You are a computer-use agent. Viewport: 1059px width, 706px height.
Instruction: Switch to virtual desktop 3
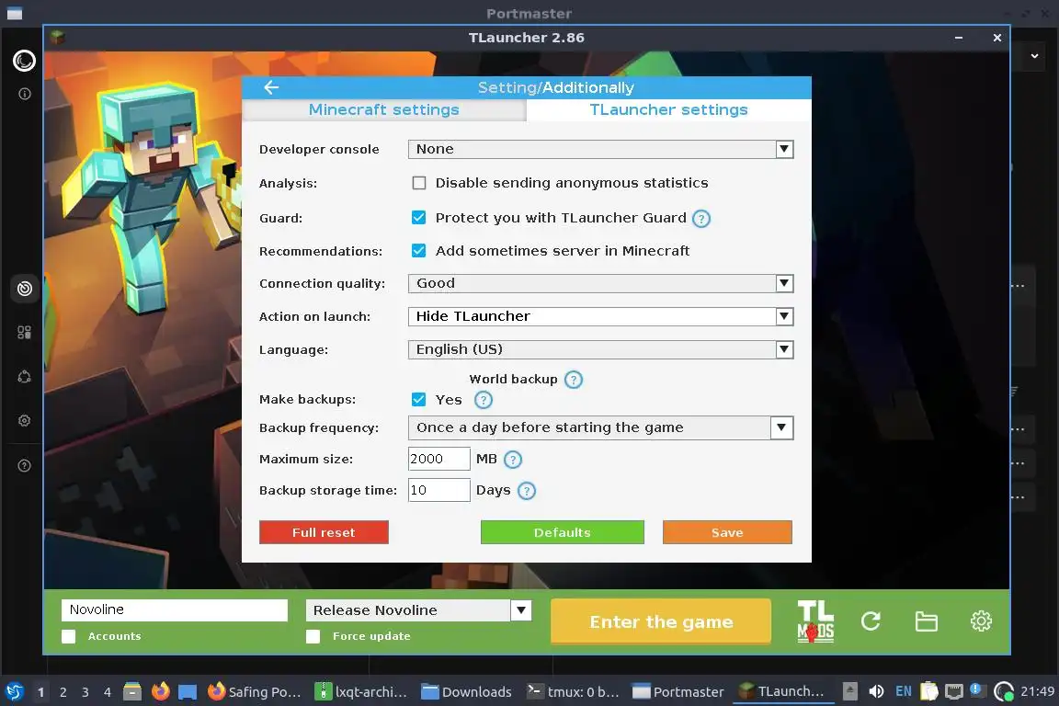[85, 692]
